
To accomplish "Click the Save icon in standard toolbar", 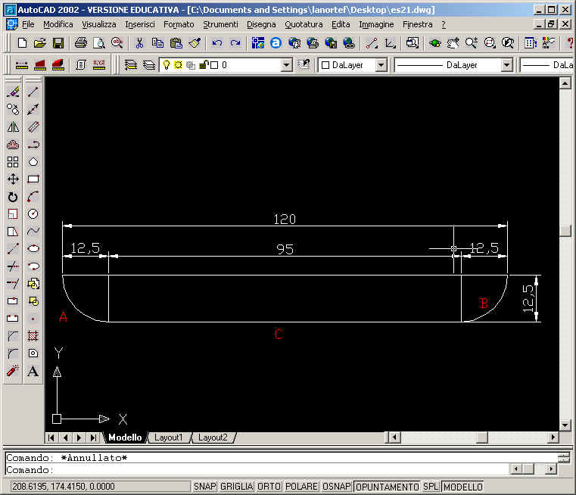I will (x=58, y=43).
